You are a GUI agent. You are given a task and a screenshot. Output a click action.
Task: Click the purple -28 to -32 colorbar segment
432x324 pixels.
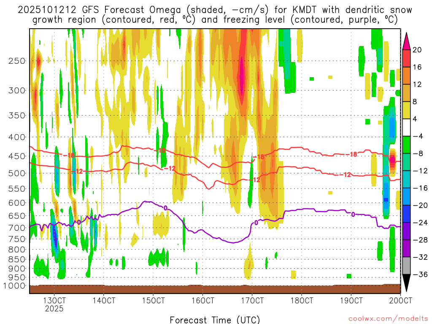(x=406, y=248)
